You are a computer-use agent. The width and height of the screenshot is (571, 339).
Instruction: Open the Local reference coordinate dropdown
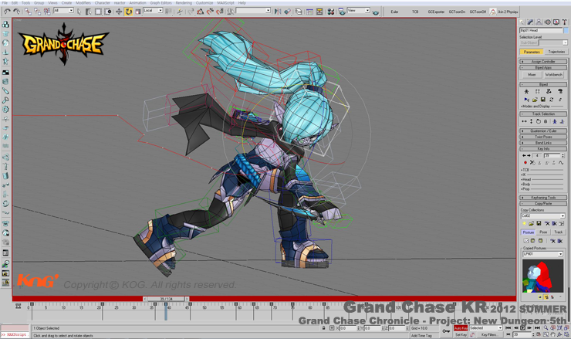point(153,12)
